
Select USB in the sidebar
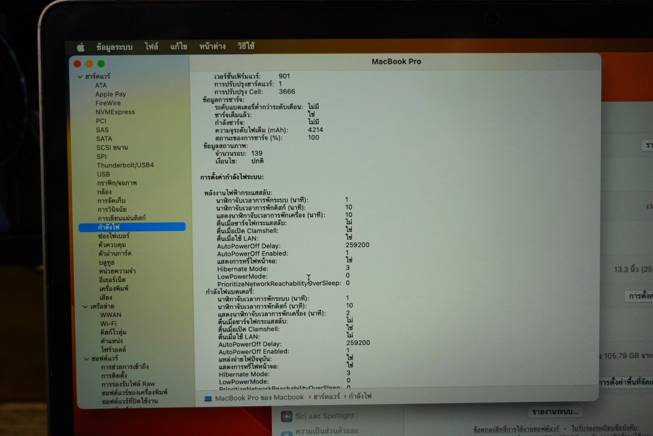(x=103, y=175)
